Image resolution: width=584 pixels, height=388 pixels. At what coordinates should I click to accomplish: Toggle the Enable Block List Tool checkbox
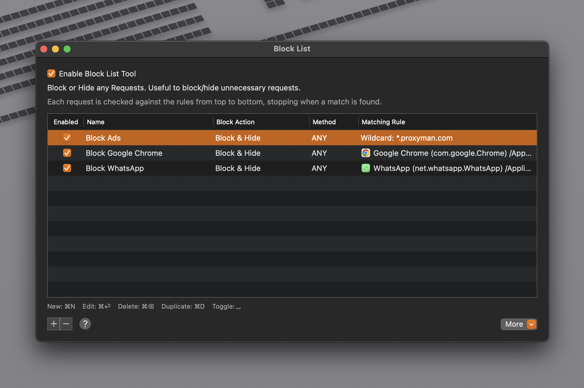pos(51,74)
